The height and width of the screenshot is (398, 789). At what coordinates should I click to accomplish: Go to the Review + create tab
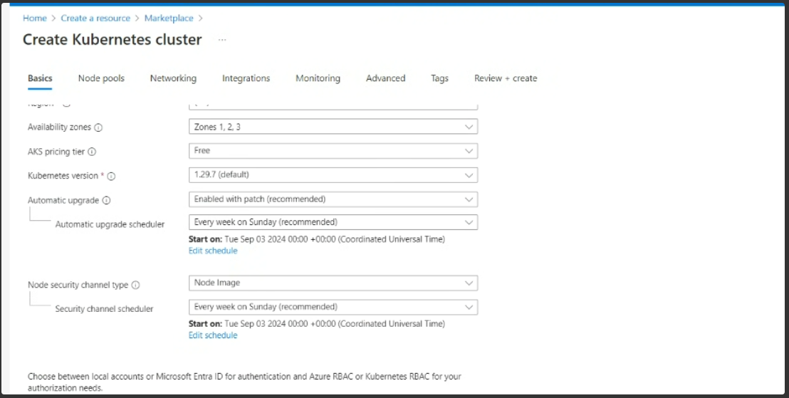(x=506, y=78)
